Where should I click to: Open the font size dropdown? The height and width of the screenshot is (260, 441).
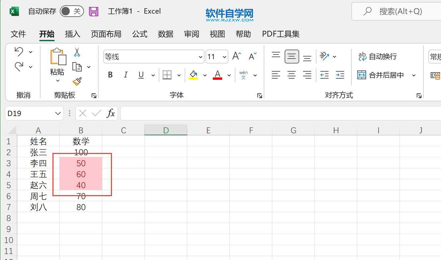coord(224,57)
